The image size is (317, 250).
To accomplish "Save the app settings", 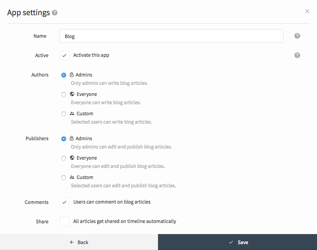I will [237, 242].
